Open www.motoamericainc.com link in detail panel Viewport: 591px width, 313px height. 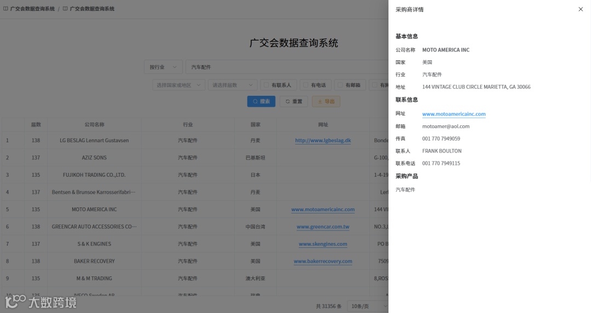click(x=454, y=114)
